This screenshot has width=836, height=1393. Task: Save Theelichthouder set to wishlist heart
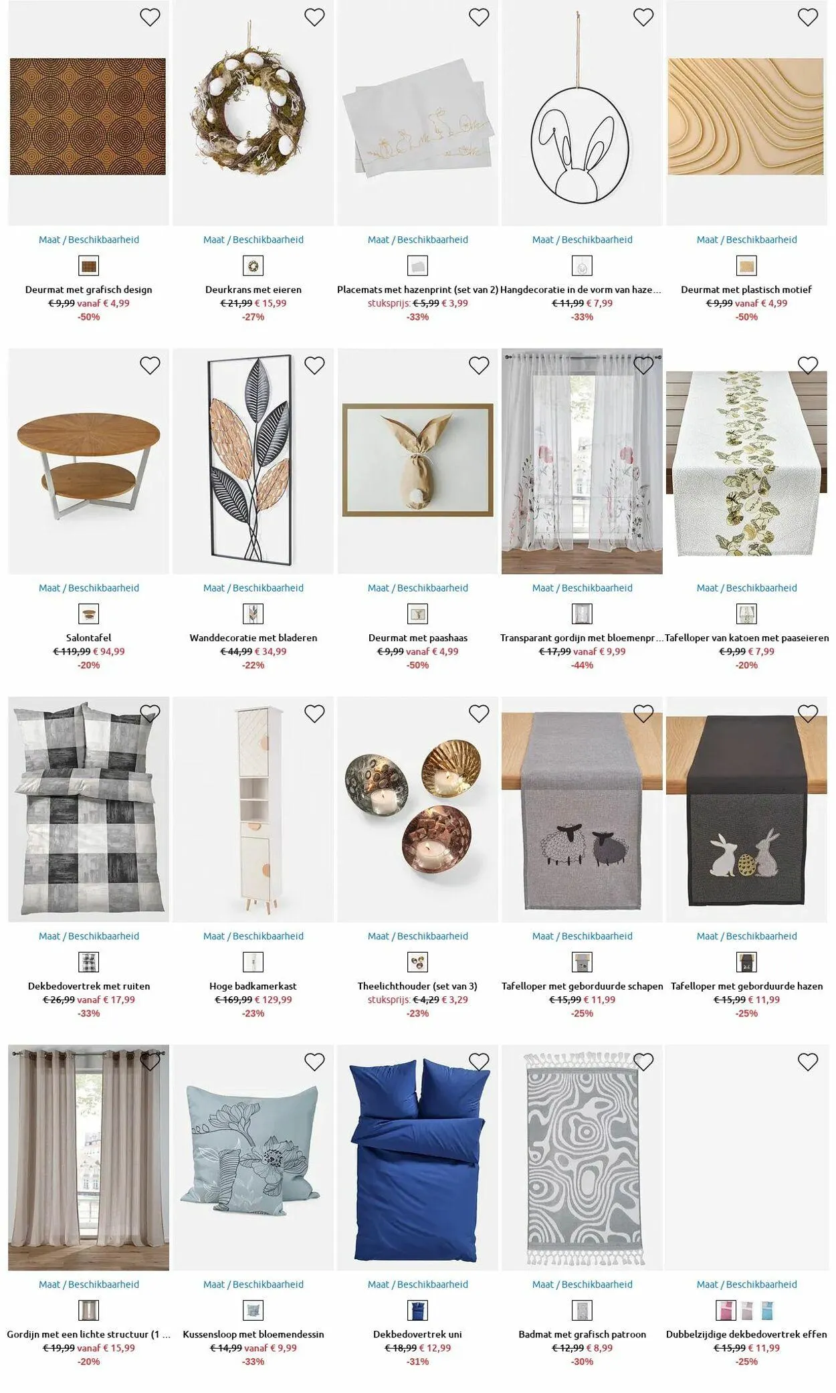pyautogui.click(x=479, y=714)
